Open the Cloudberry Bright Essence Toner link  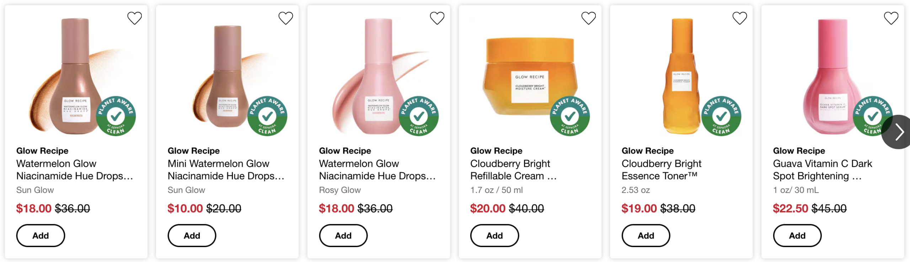(661, 170)
